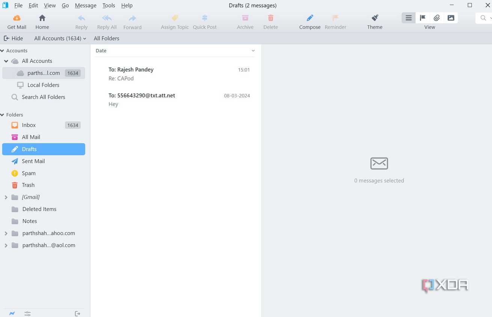Click the Postbox app icon in title bar
Image resolution: width=492 pixels, height=317 pixels.
point(5,5)
